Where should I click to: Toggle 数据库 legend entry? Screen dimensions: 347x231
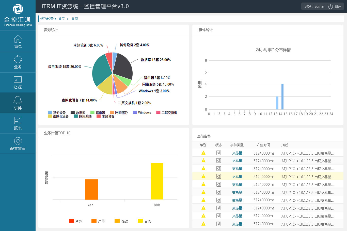(x=78, y=112)
